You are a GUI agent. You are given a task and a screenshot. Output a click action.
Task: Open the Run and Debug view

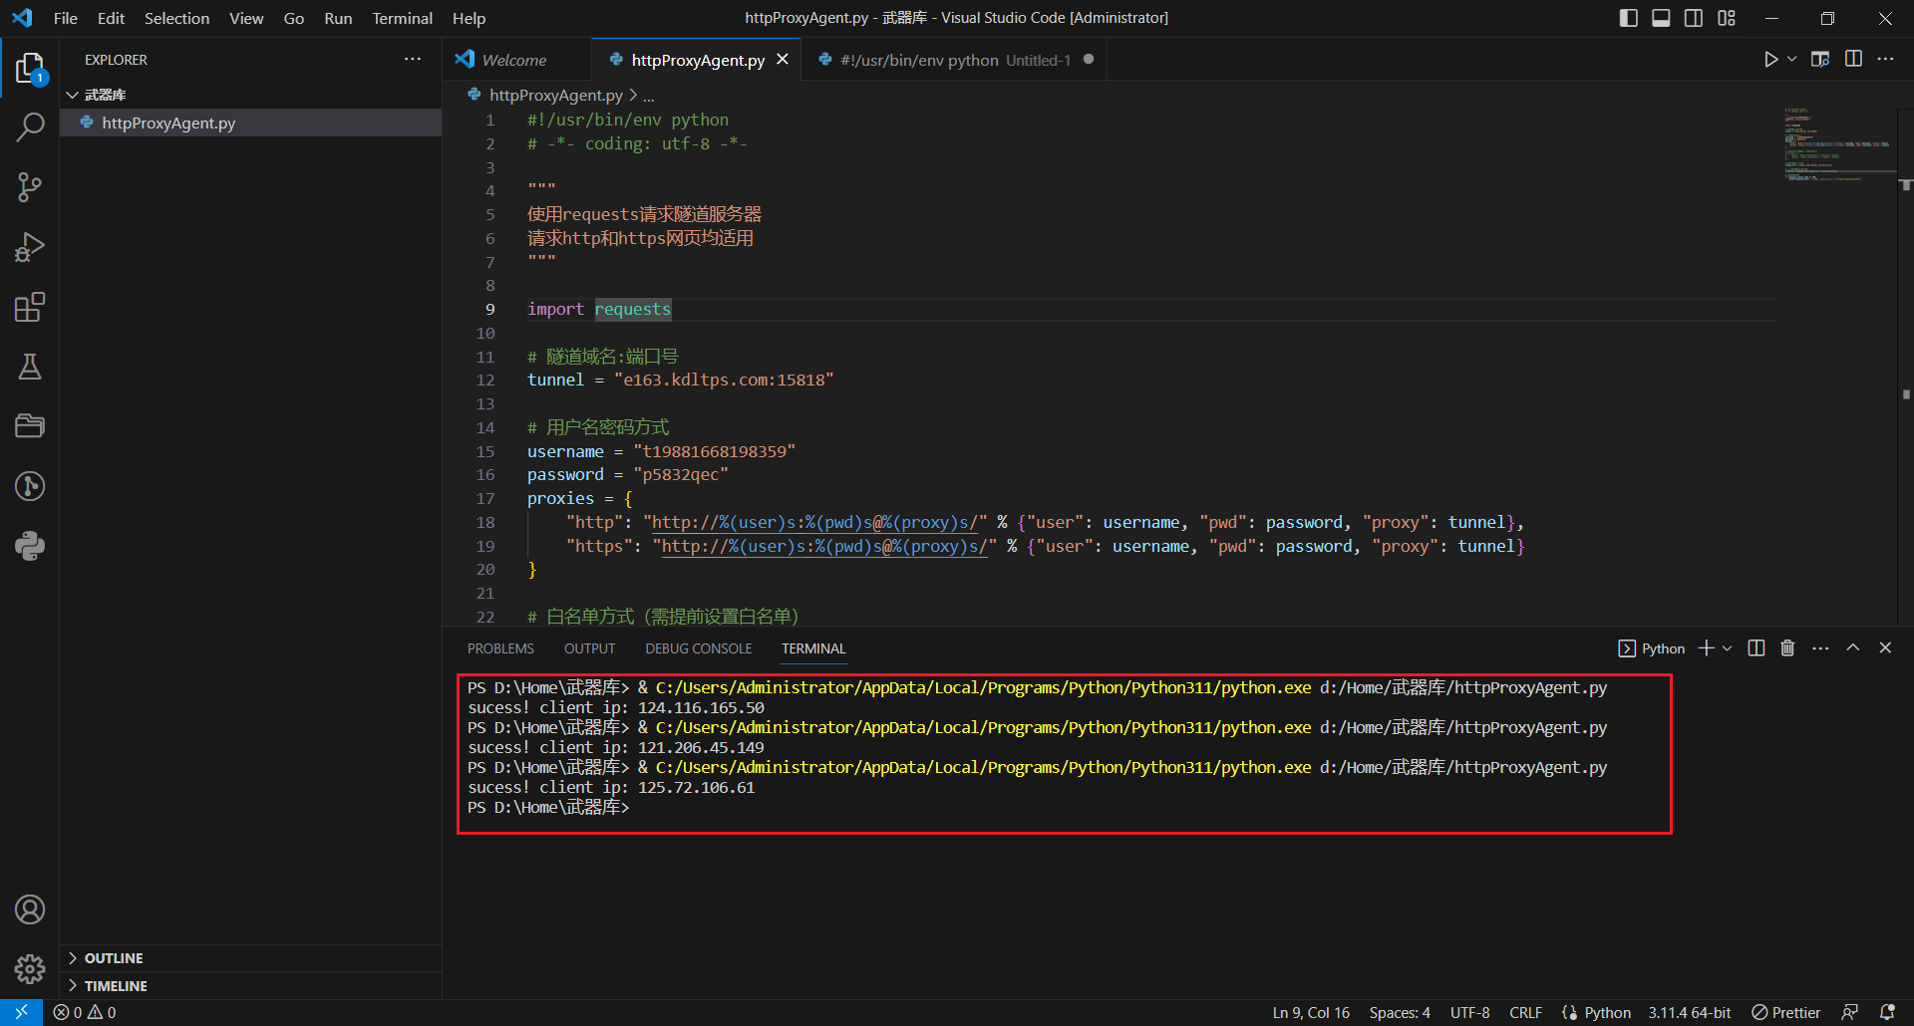(30, 247)
